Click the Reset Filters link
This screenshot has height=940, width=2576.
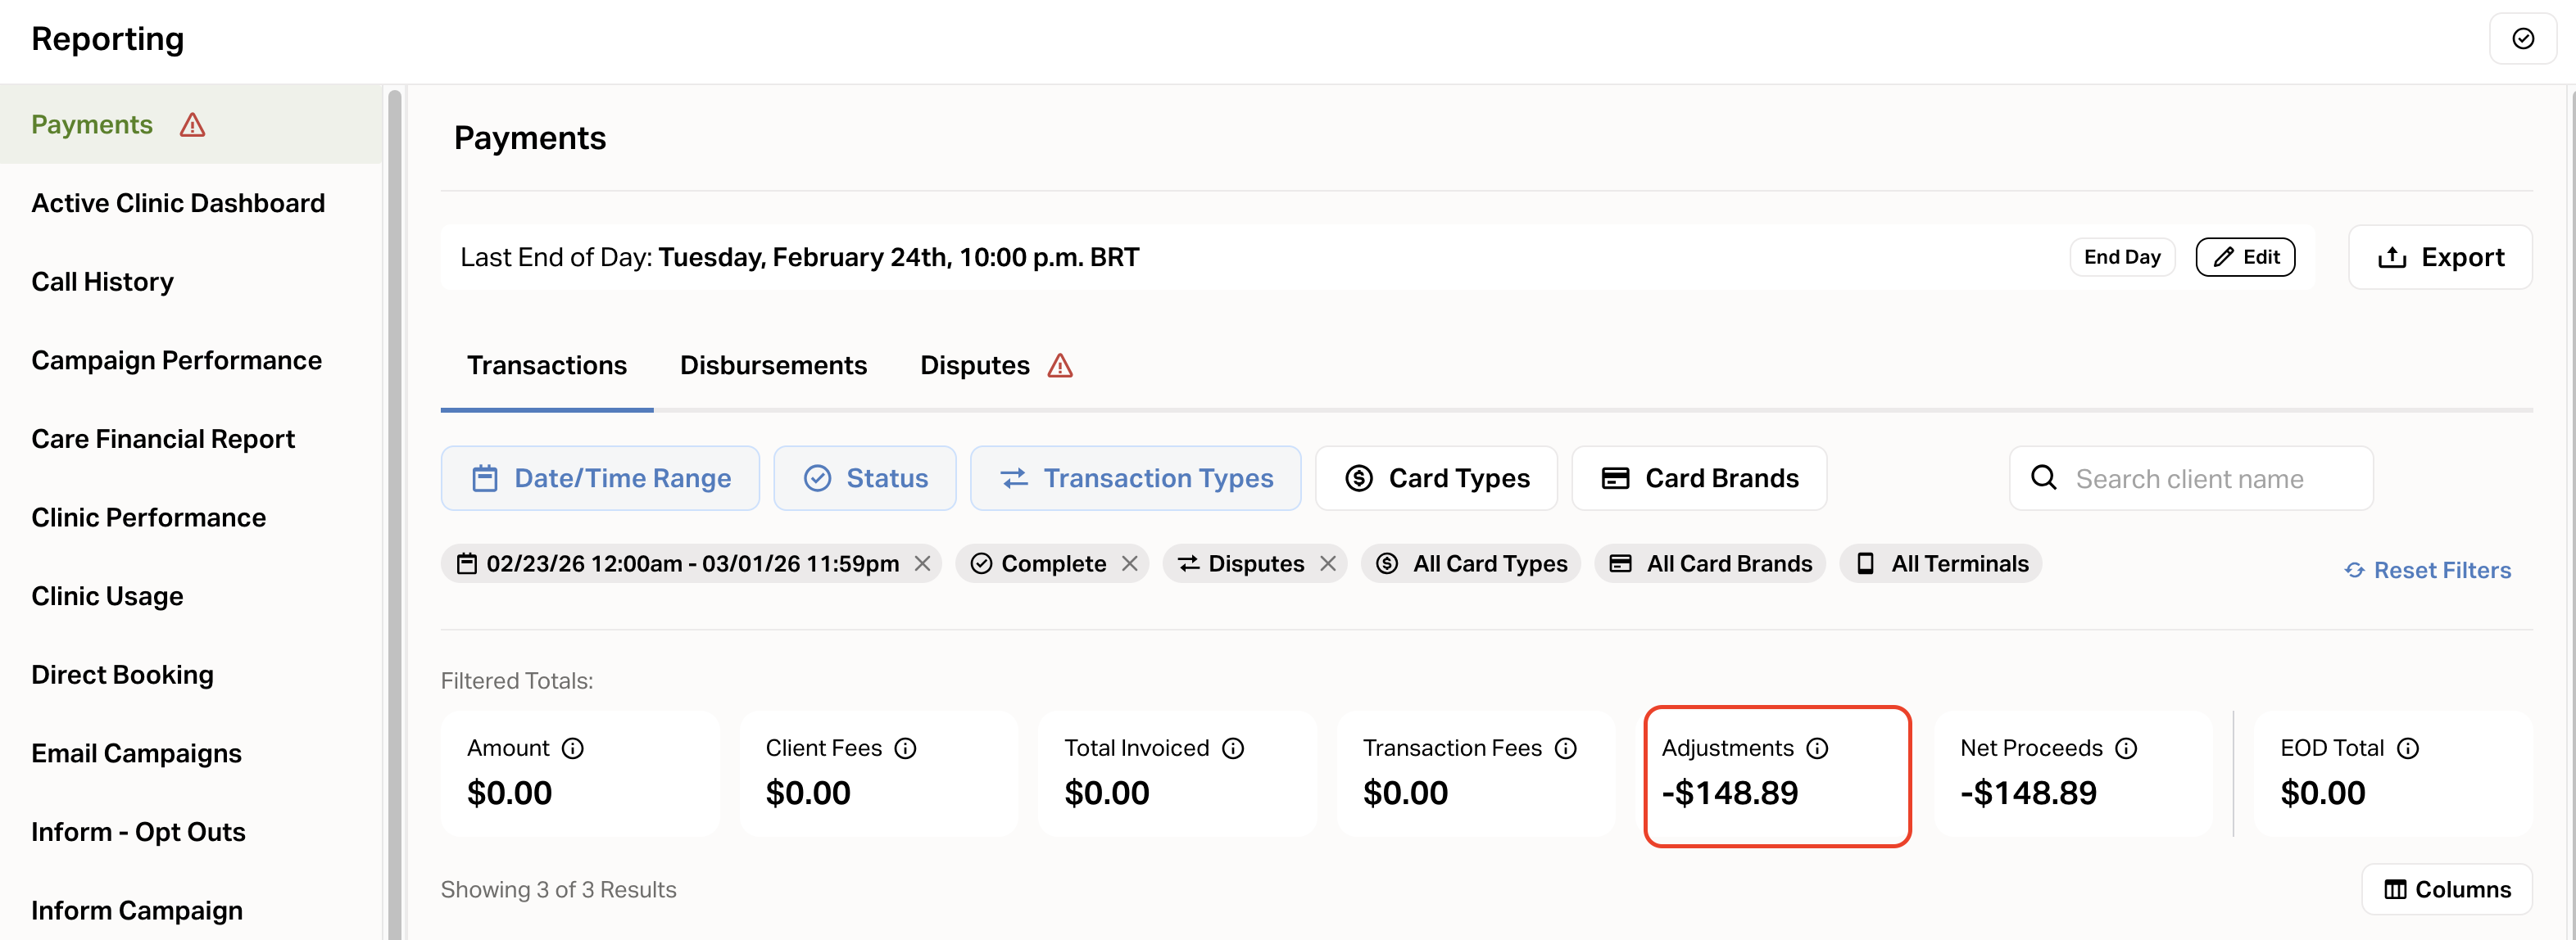[2428, 571]
